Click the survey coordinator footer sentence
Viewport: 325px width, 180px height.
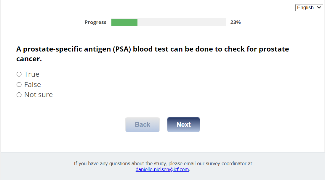pos(163,163)
